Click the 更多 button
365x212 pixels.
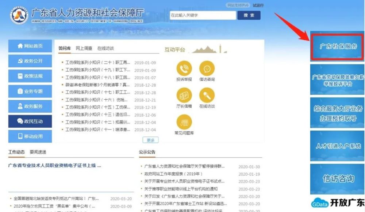coord(151,140)
